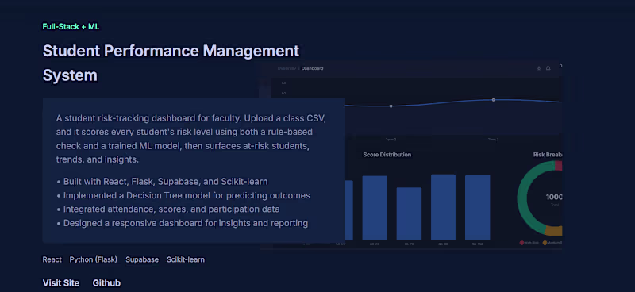Click the 'Python (Flask)' tech tag

tap(93, 259)
